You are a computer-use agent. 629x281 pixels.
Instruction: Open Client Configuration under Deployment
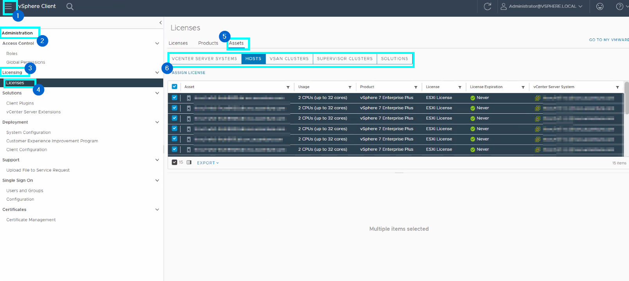click(x=27, y=150)
